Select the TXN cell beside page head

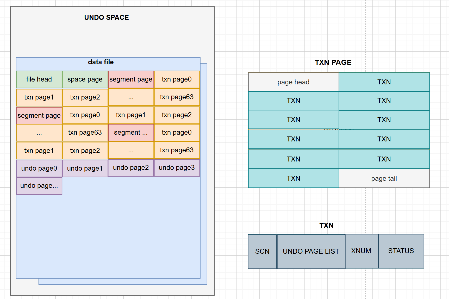tap(384, 82)
